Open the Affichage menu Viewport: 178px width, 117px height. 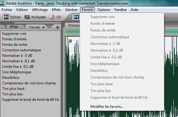click(x=40, y=10)
